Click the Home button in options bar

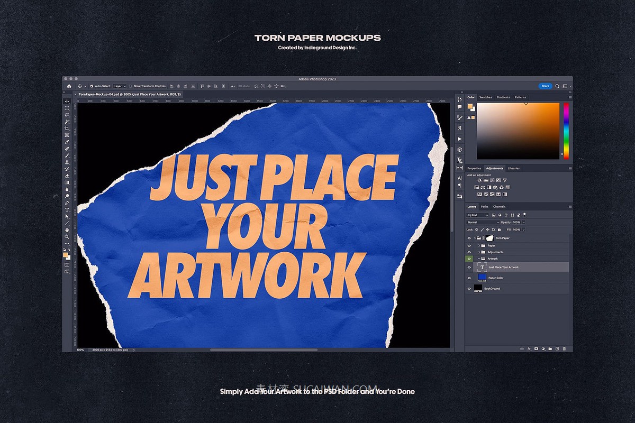coord(69,86)
